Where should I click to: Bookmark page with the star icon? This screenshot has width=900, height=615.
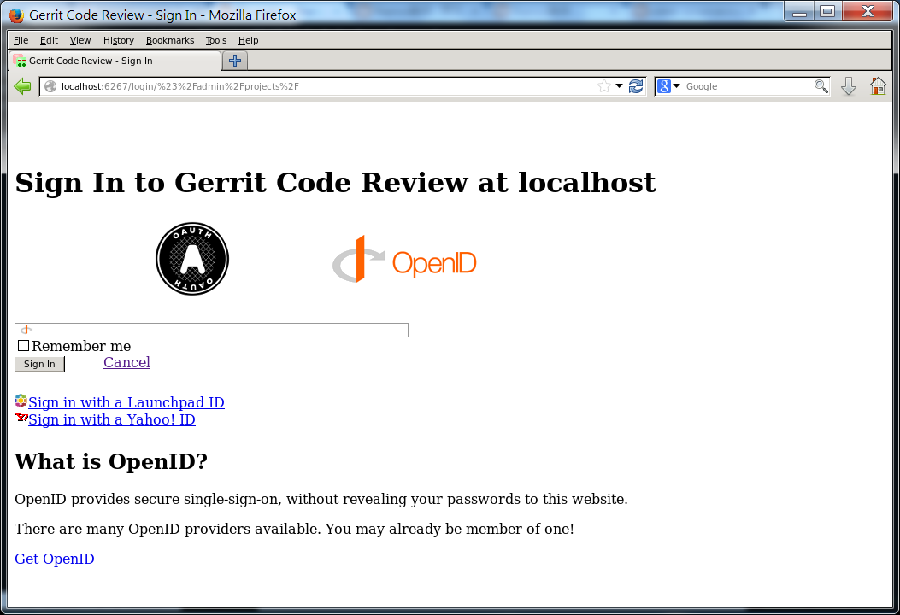[x=603, y=86]
